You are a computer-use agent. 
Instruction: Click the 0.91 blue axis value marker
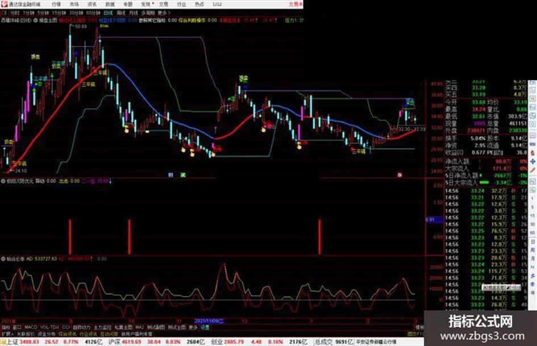click(x=435, y=219)
